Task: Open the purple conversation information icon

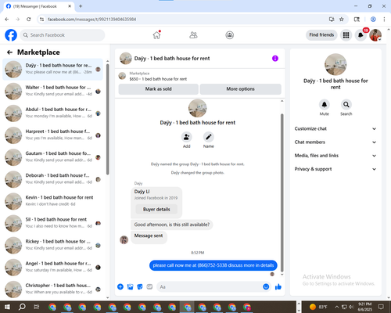Action: (275, 59)
